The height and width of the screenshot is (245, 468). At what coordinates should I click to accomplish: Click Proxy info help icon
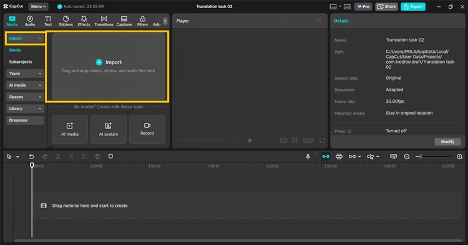[349, 131]
